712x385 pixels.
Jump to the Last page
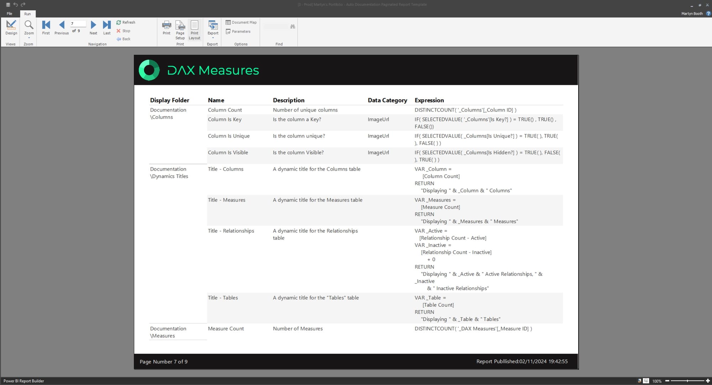pyautogui.click(x=107, y=27)
